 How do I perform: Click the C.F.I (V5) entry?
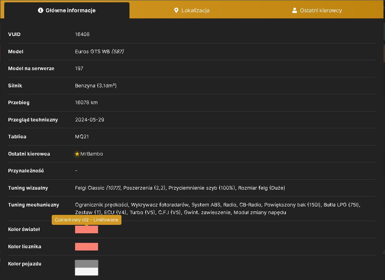point(169,213)
